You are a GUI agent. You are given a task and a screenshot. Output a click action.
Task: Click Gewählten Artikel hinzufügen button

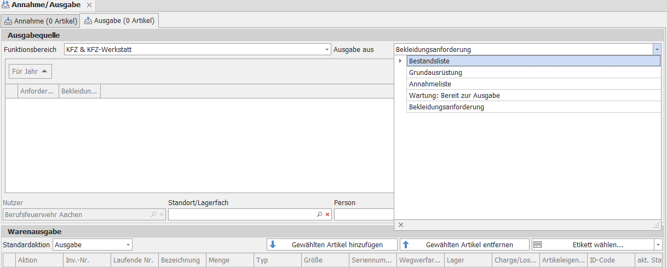332,245
